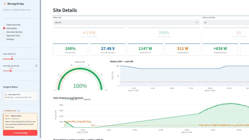Open the HIGH Battery Stress alert card
Image resolution: width=249 pixels, height=140 pixels.
20,121
